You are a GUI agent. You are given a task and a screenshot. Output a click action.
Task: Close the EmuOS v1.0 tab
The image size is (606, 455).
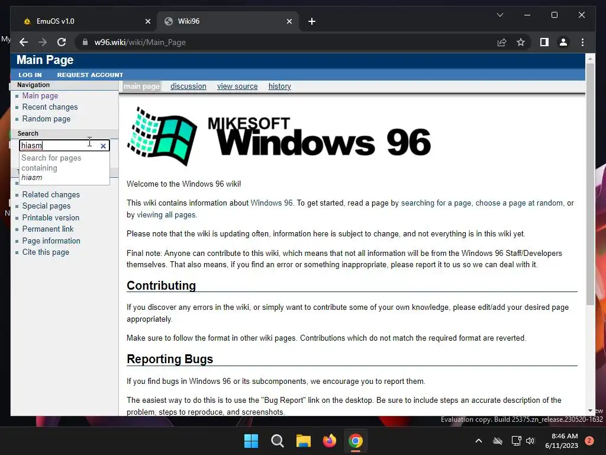tap(147, 21)
